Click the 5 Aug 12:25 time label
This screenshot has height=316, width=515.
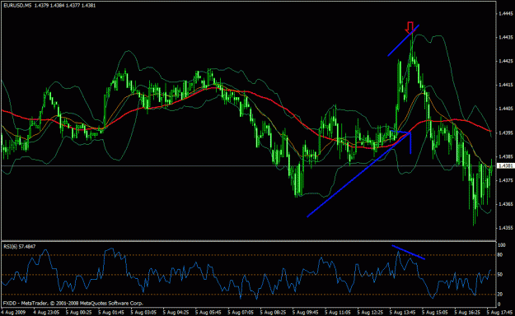click(371, 312)
